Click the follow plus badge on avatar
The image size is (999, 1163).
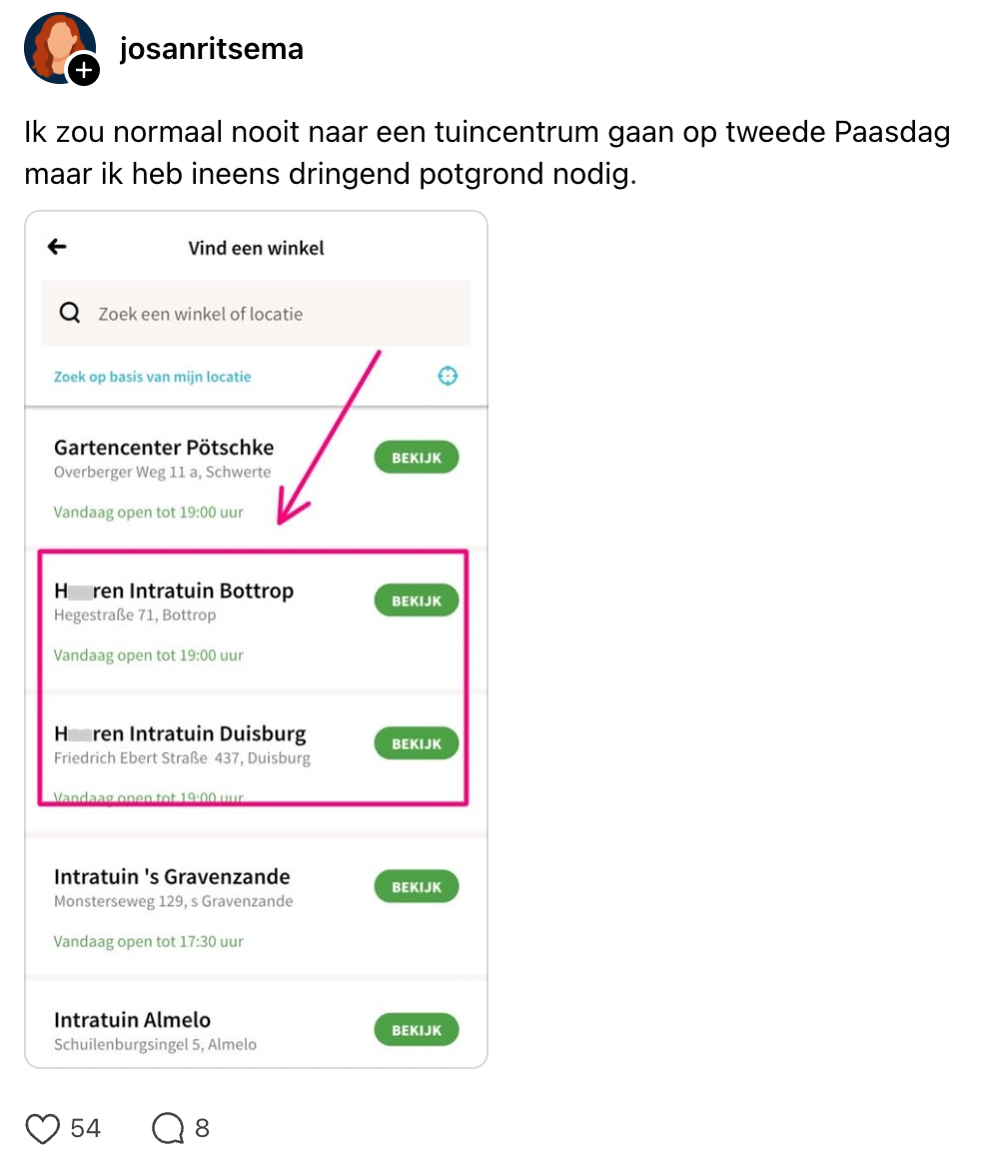click(x=84, y=70)
